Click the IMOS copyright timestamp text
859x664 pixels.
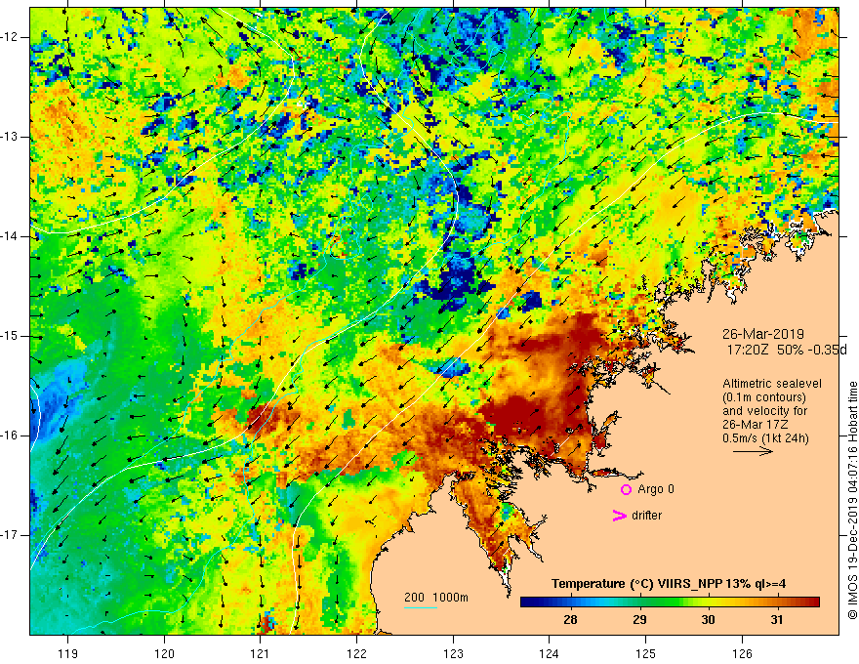point(852,500)
